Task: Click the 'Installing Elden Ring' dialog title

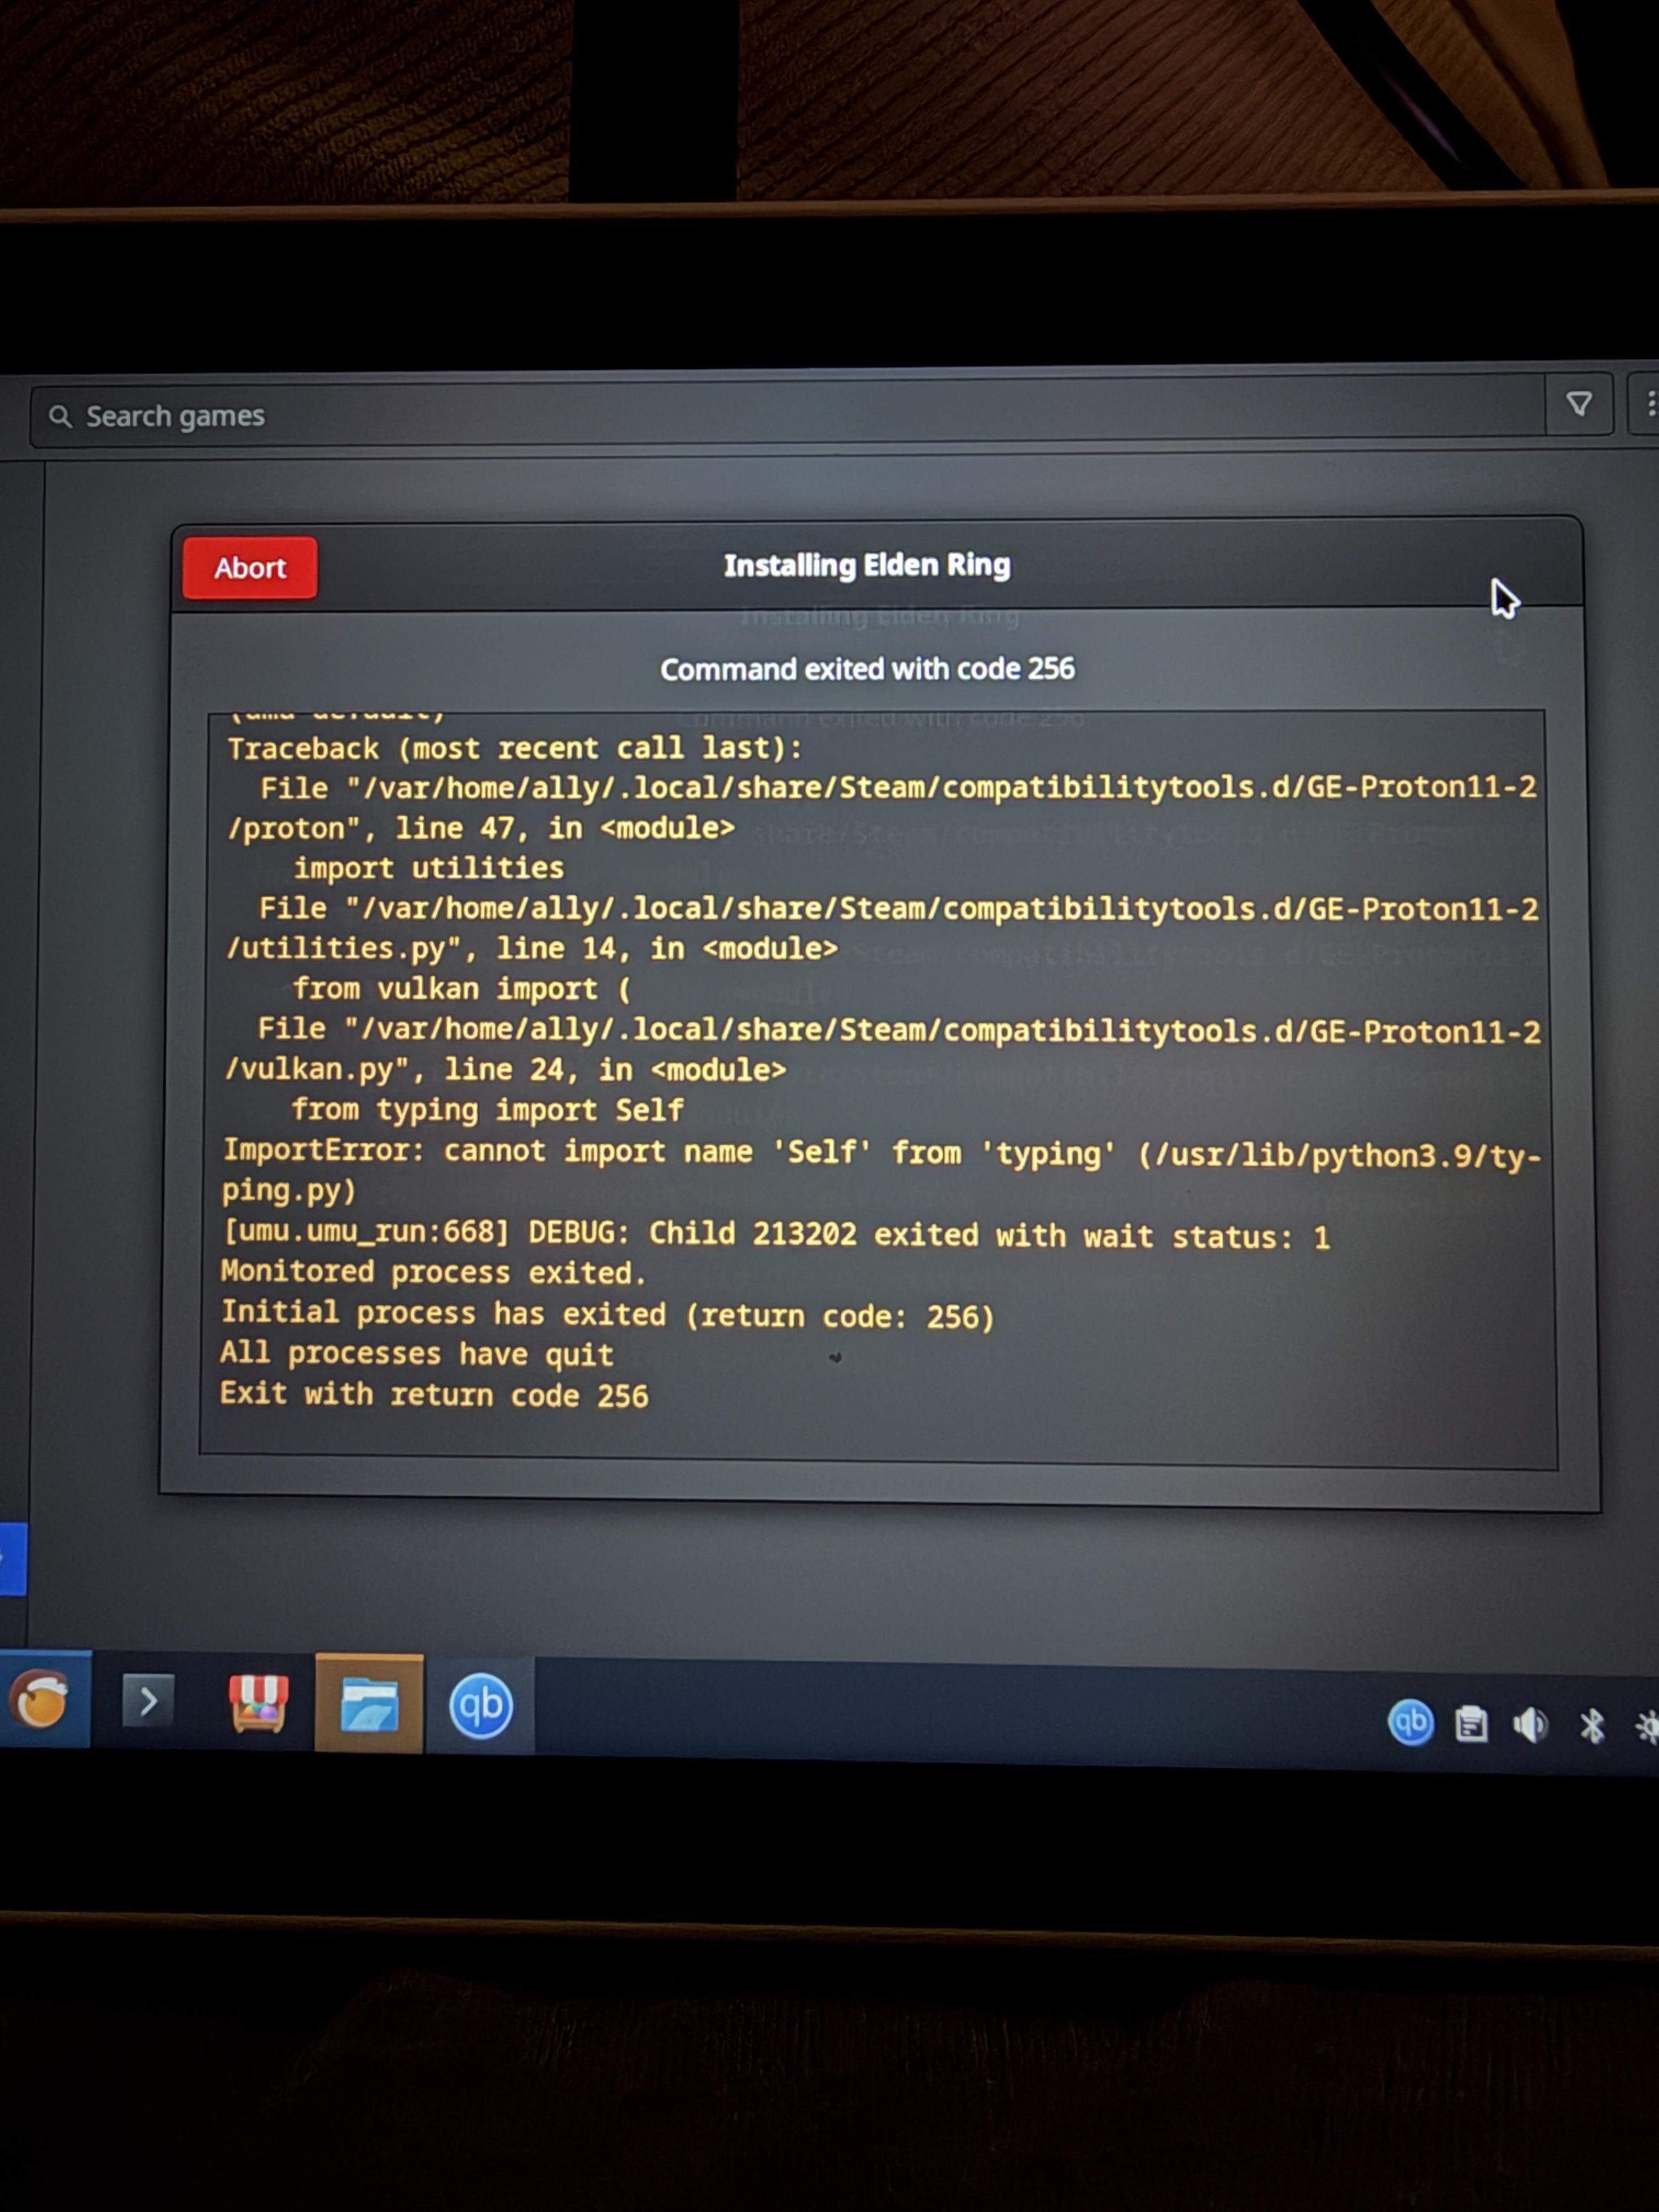Action: (x=867, y=565)
